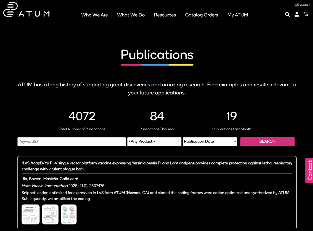Open the third publication figure thumbnail
The height and width of the screenshot is (231, 313).
(69, 214)
